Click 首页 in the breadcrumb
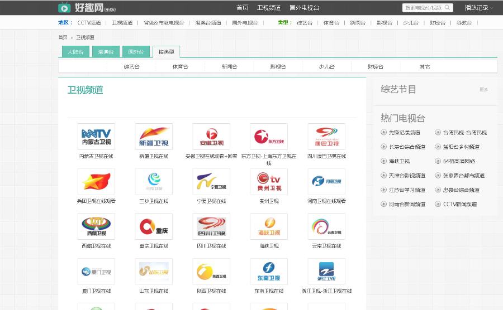Viewport: 503px width, 310px height. pos(63,37)
